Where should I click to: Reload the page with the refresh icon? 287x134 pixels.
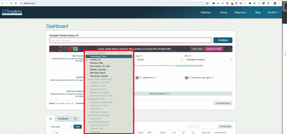point(11,3)
